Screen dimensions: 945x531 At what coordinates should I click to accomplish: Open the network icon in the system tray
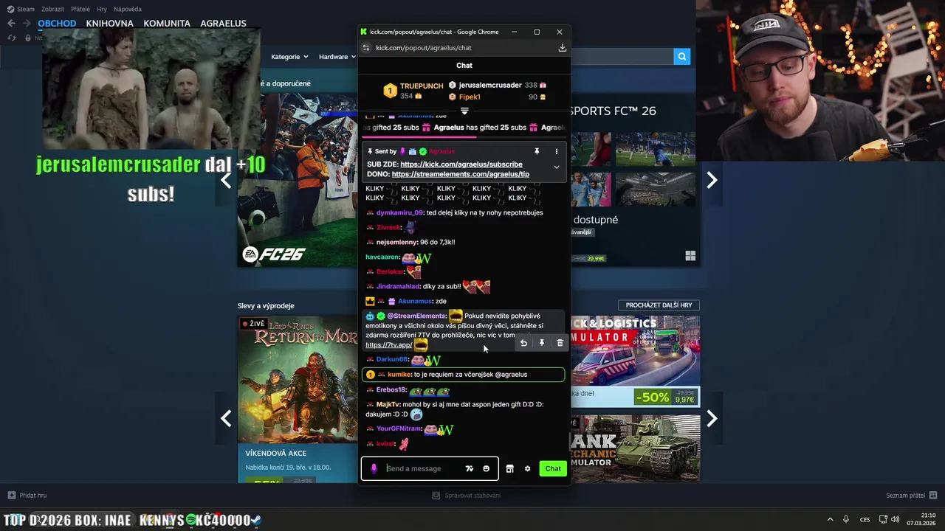click(x=883, y=519)
